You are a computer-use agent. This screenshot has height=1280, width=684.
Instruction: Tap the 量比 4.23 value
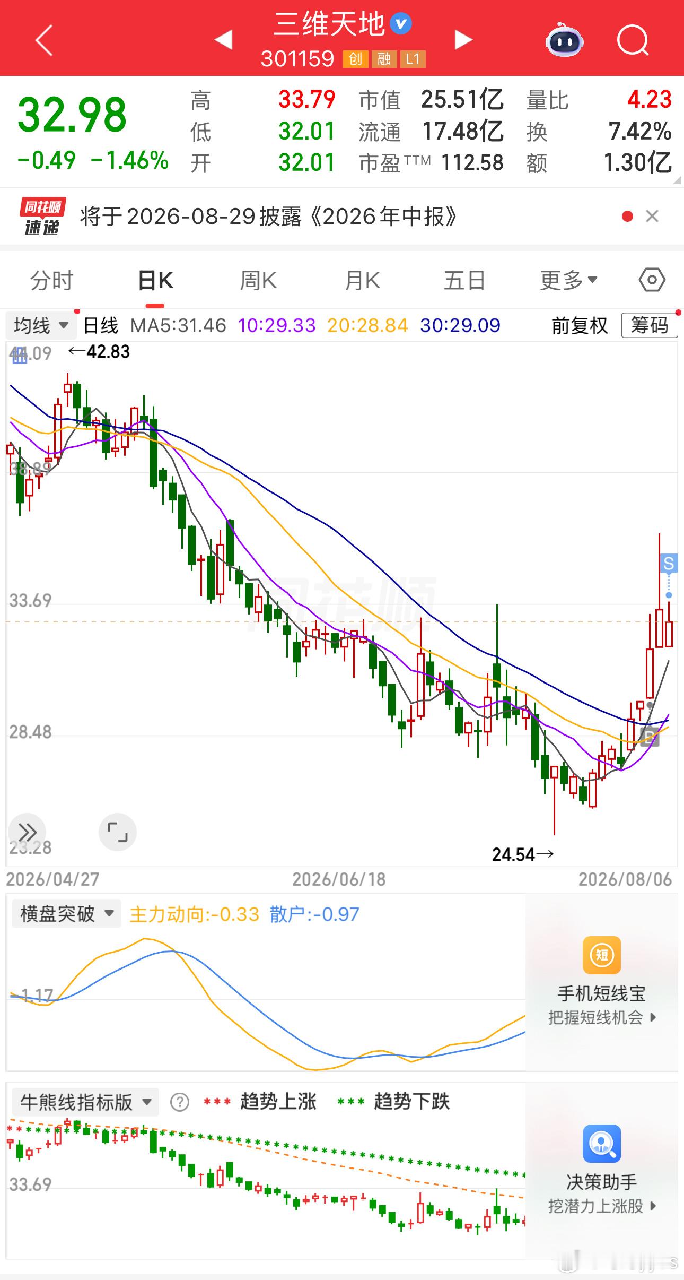(x=650, y=100)
